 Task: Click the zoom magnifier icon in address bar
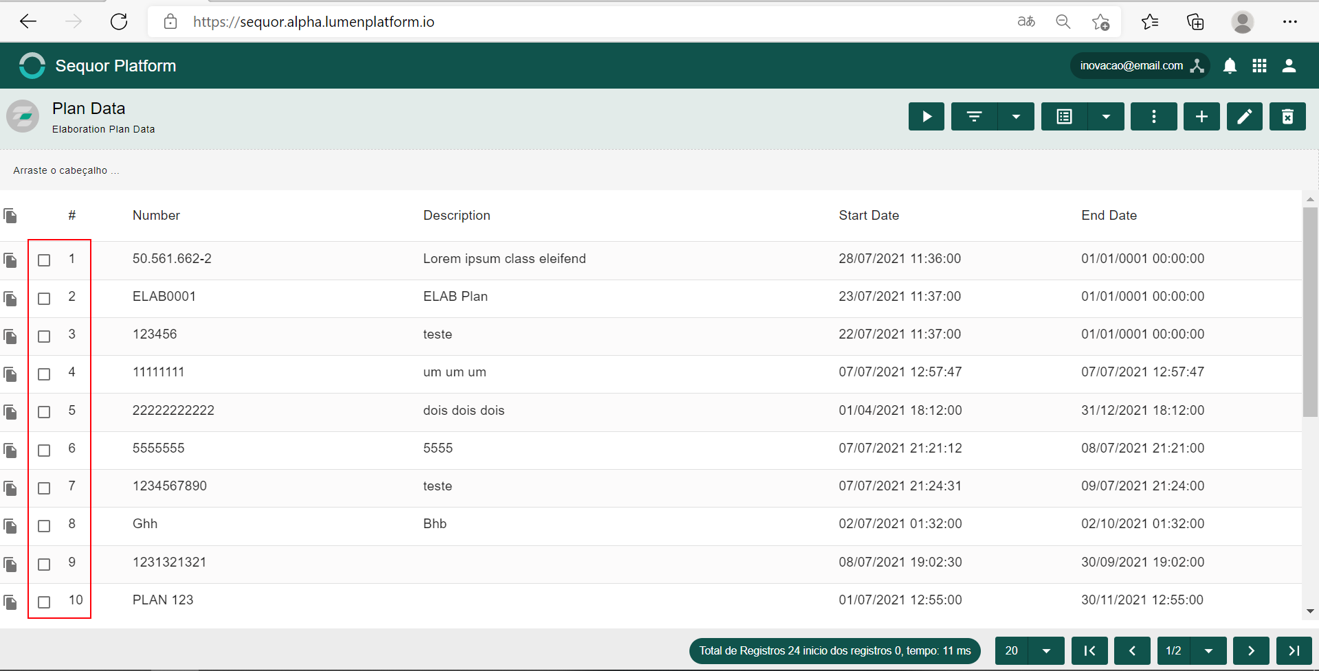[x=1063, y=22]
